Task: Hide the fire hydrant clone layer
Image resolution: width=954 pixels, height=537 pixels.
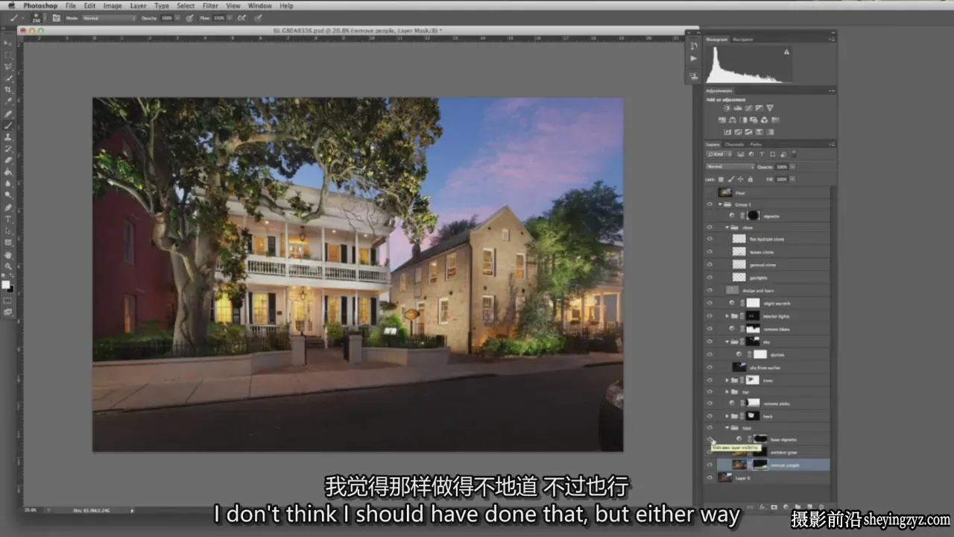Action: point(710,239)
